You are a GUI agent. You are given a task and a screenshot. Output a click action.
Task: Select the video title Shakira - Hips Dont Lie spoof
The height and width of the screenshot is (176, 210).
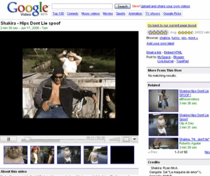coord(31,23)
